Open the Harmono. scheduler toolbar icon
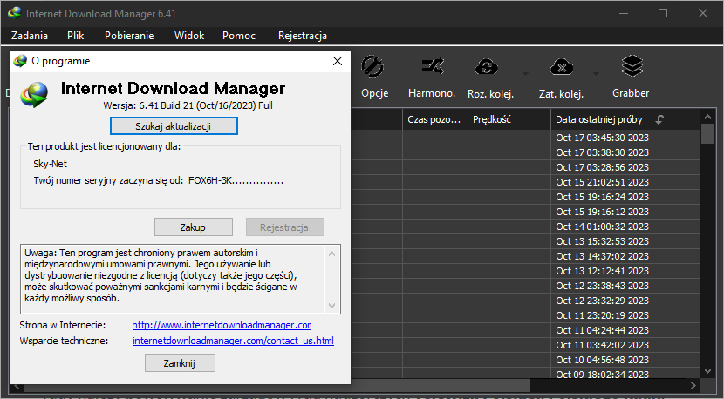Image resolution: width=724 pixels, height=399 pixels. click(432, 67)
